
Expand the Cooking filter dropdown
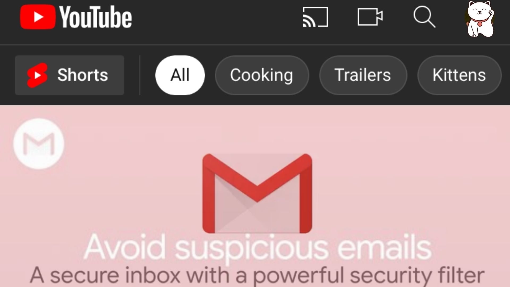coord(262,75)
